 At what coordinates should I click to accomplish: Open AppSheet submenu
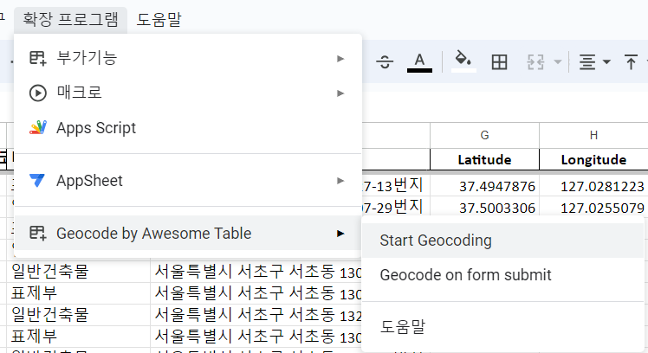(188, 181)
